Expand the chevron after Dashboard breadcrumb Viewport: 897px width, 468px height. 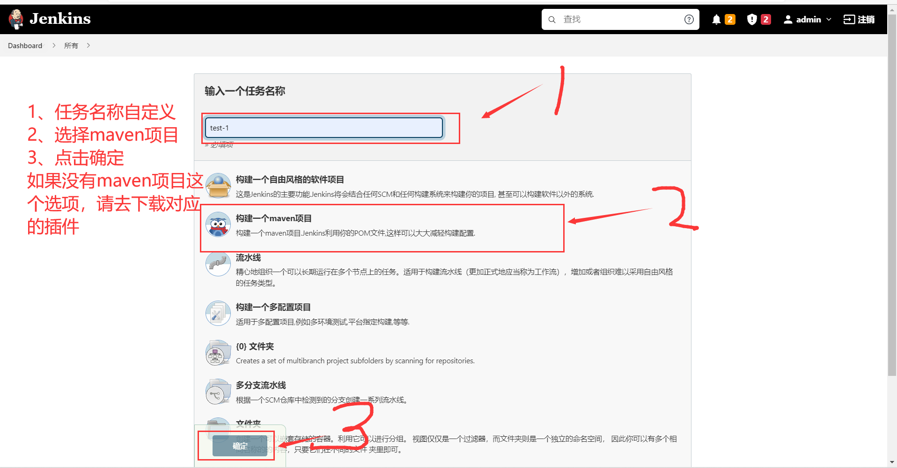54,45
